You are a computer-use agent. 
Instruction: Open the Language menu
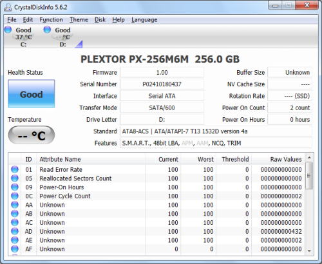point(144,20)
